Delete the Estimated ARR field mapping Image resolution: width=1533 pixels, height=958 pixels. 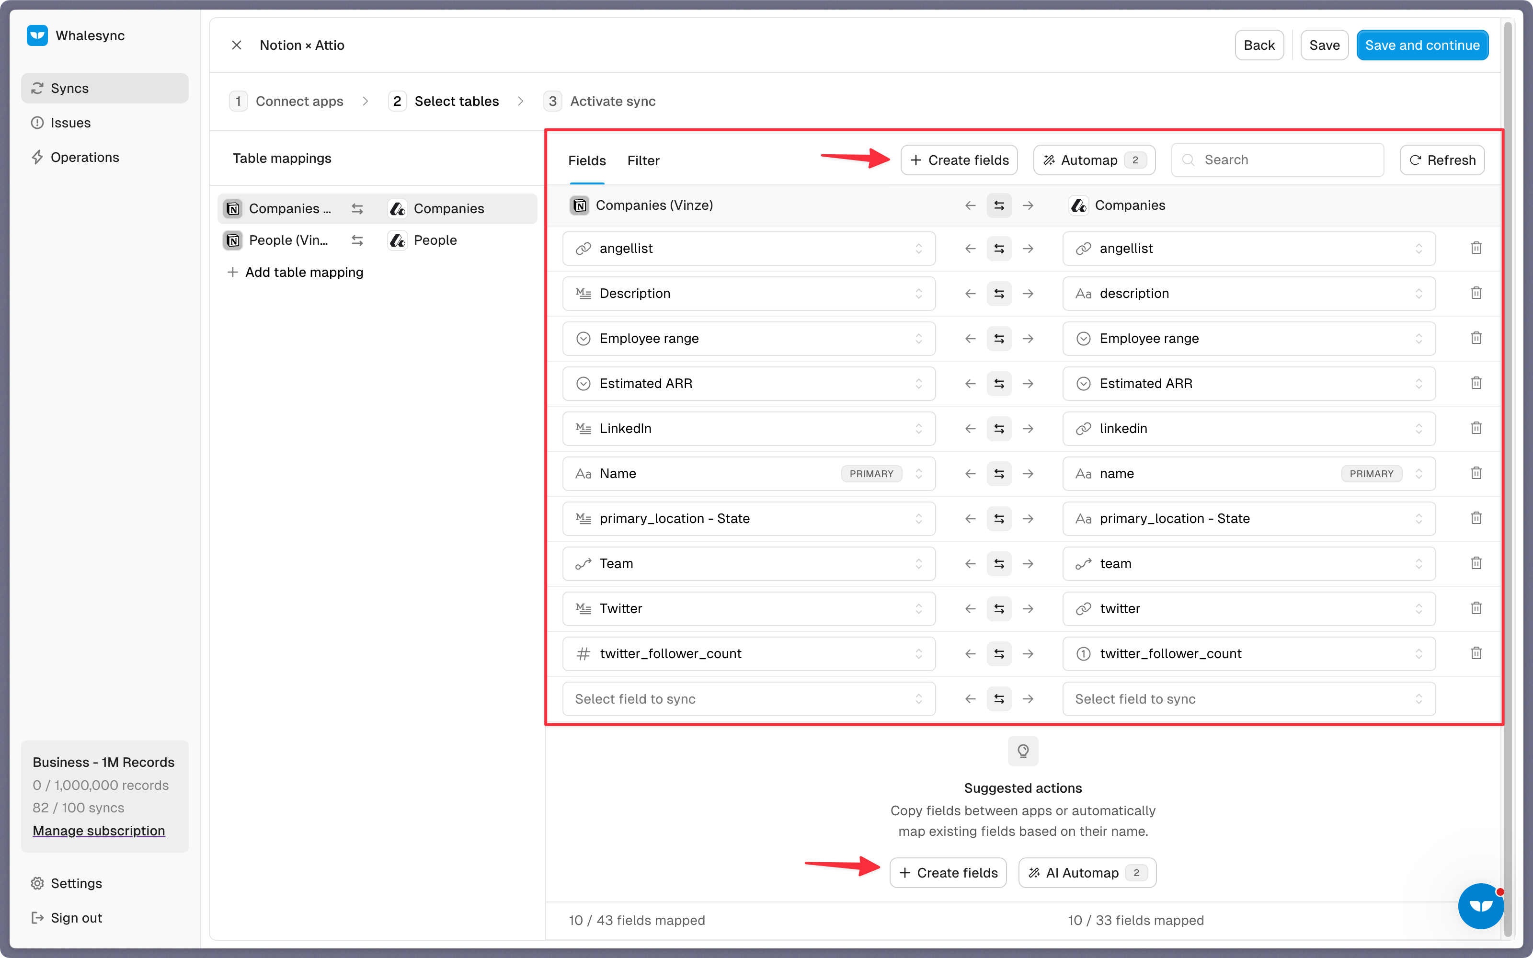[1476, 383]
